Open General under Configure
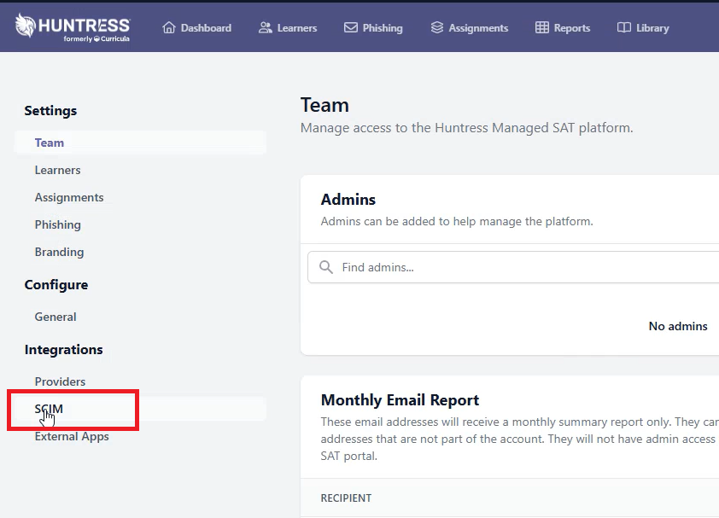The width and height of the screenshot is (719, 518). (56, 317)
